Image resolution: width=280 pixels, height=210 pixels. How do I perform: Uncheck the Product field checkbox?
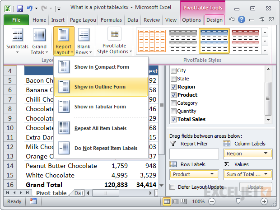[x=173, y=95]
